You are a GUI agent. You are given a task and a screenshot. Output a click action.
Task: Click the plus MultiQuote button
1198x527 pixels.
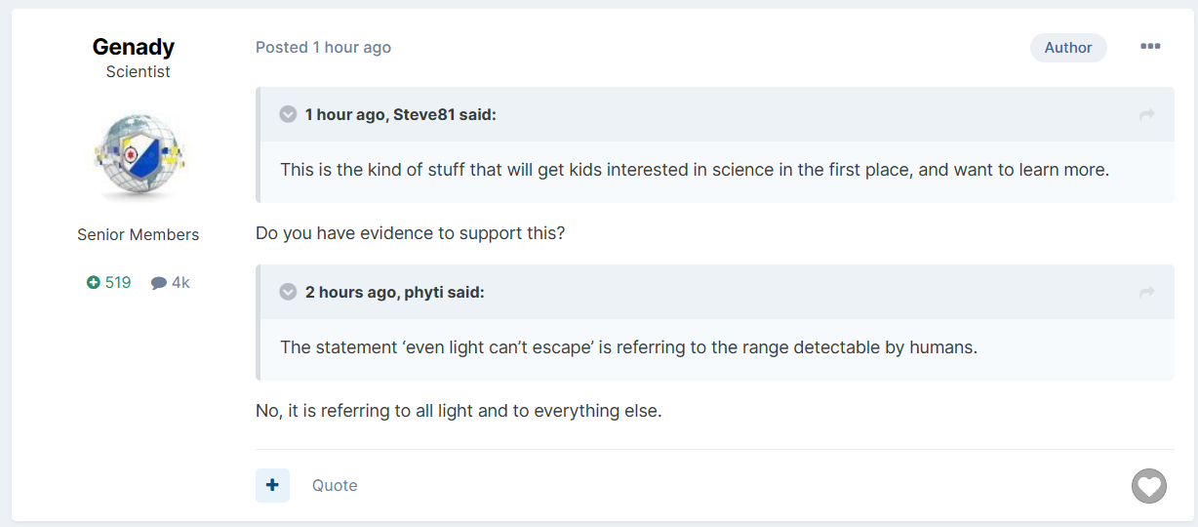point(272,485)
